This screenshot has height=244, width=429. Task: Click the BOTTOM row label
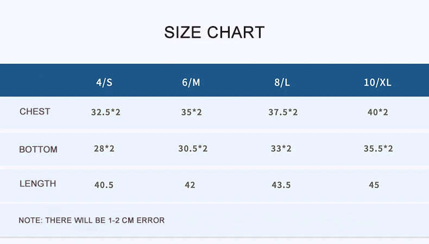(38, 149)
